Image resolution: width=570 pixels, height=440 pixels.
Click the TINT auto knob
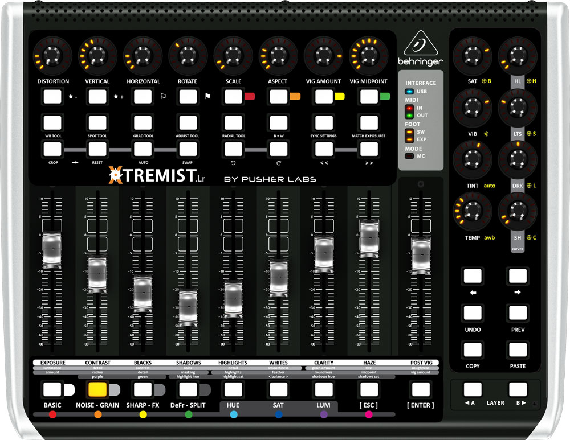[473, 159]
